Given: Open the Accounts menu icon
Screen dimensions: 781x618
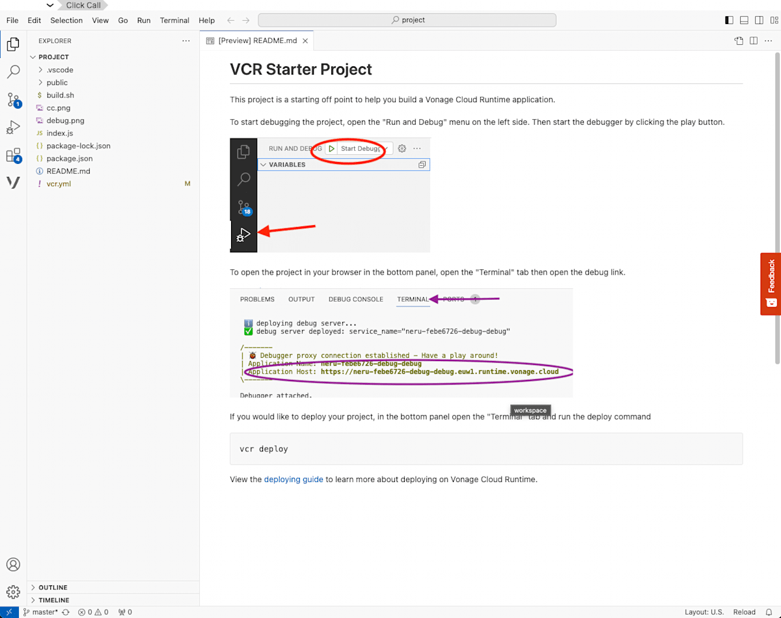Looking at the screenshot, I should tap(13, 564).
